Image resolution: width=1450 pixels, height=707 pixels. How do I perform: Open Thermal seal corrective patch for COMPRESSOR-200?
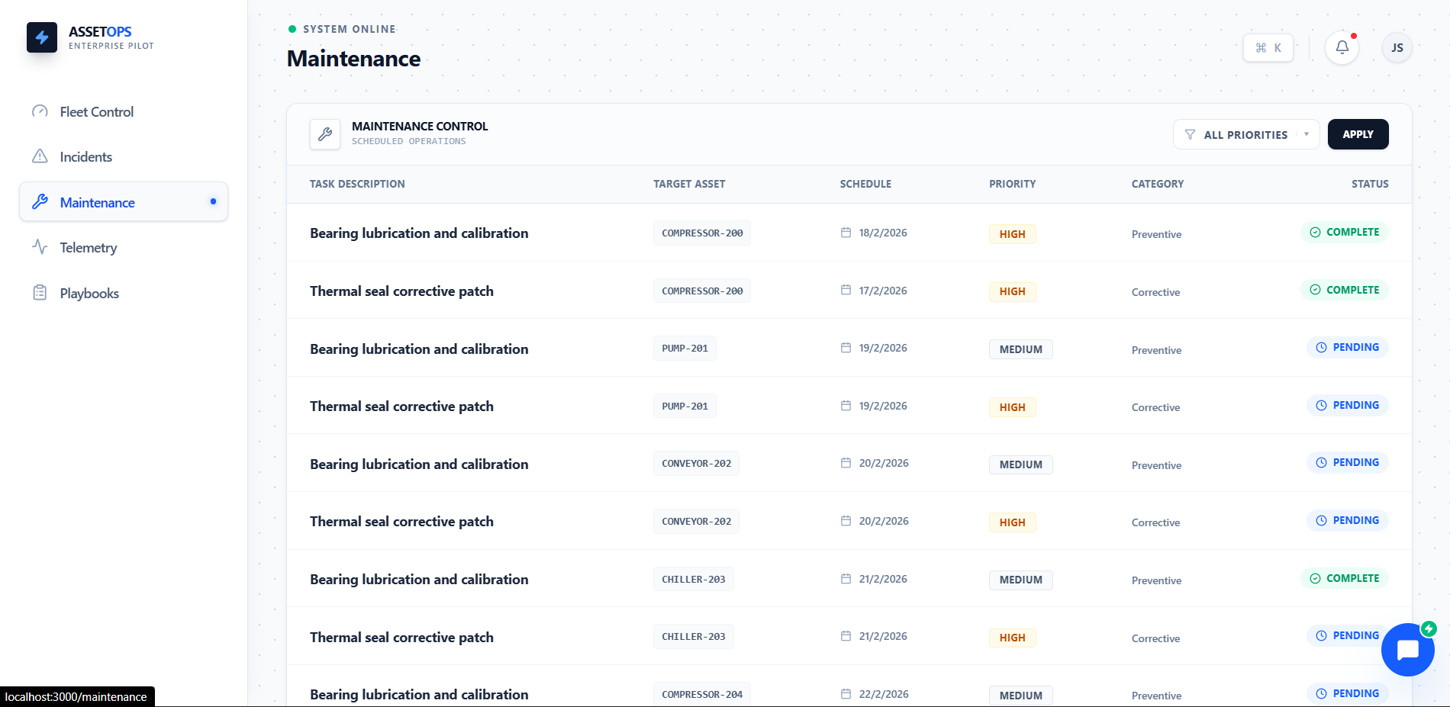[x=401, y=291]
